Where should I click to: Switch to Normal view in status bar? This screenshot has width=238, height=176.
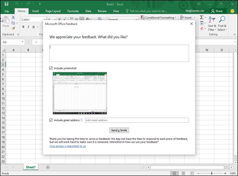click(x=174, y=173)
